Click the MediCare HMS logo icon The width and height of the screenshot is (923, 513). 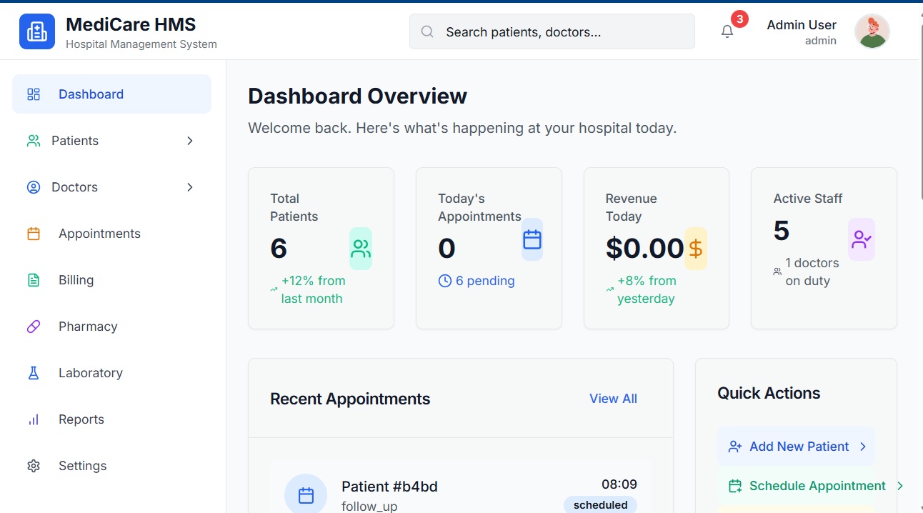click(x=37, y=31)
